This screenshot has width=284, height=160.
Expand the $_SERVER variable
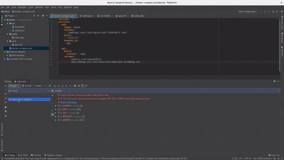pos(55,120)
